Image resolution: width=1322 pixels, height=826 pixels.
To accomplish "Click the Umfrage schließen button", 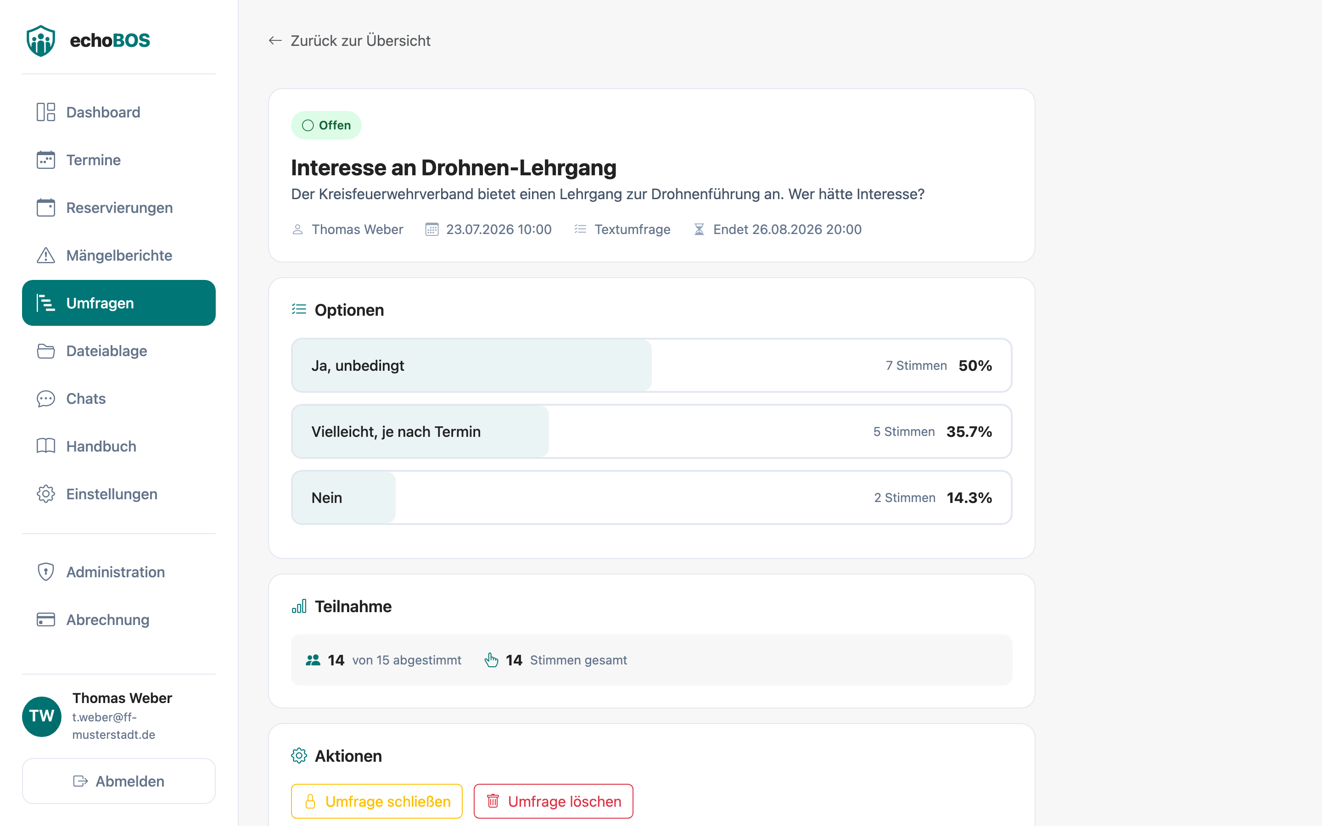I will pos(377,801).
